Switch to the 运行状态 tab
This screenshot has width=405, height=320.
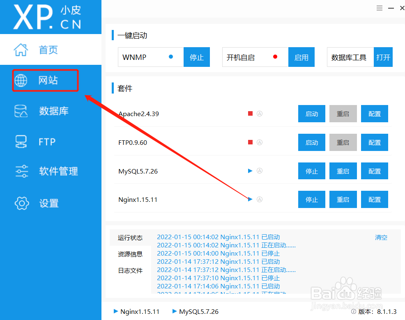coord(130,238)
